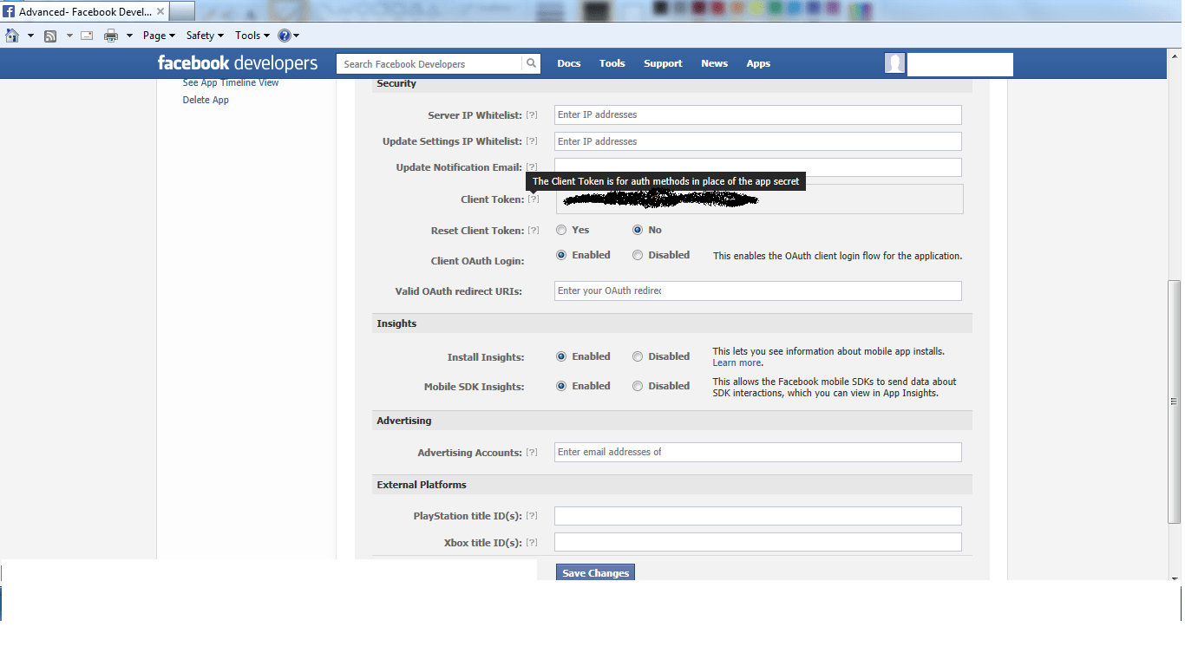Click the Advertising section heading

click(x=404, y=421)
